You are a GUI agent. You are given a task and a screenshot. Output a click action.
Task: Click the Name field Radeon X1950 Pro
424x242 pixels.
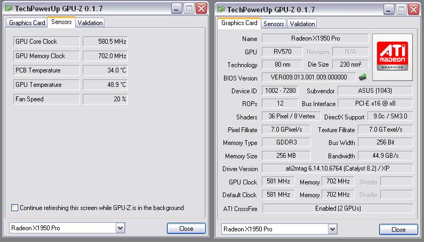[x=315, y=38]
